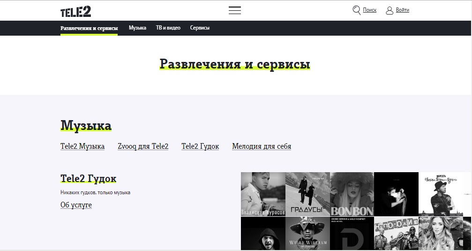
Task: Choose the Willy William album cover
Action: click(x=307, y=234)
